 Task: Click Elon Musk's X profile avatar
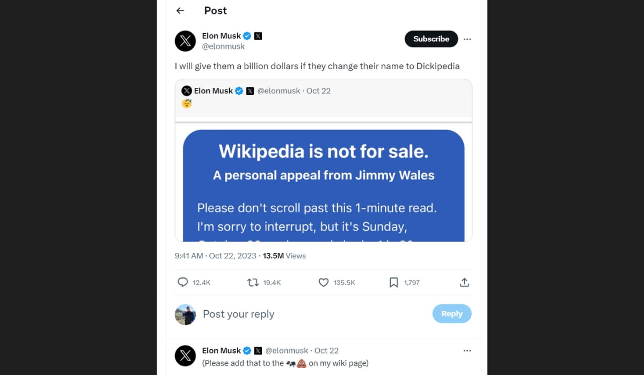coord(185,41)
